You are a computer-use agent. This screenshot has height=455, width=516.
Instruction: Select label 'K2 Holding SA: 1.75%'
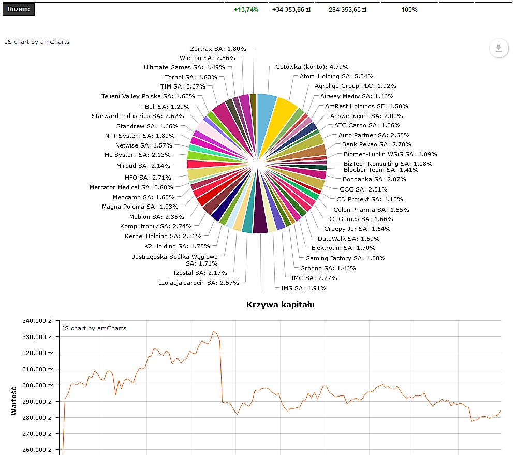point(177,246)
